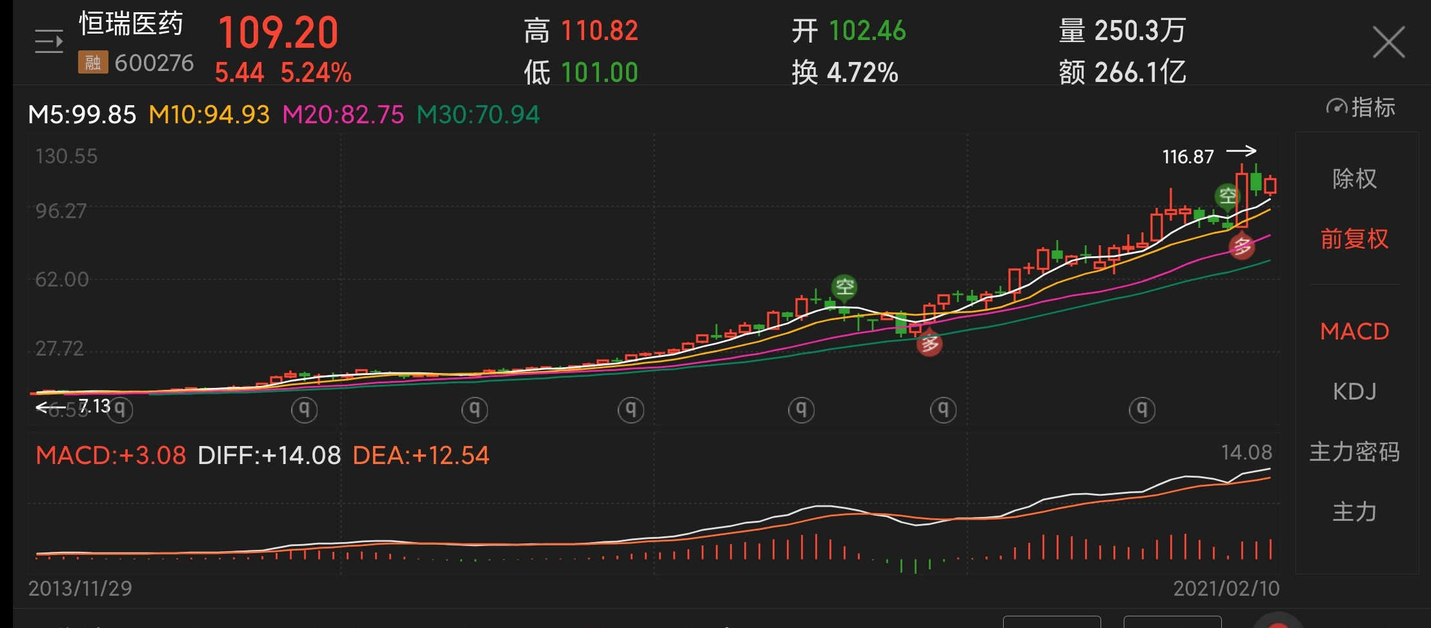1431x628 pixels.
Task: Click the low price 101.00
Action: tap(600, 72)
